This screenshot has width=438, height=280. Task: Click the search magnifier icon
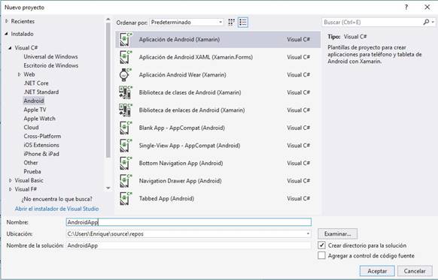pyautogui.click(x=426, y=22)
